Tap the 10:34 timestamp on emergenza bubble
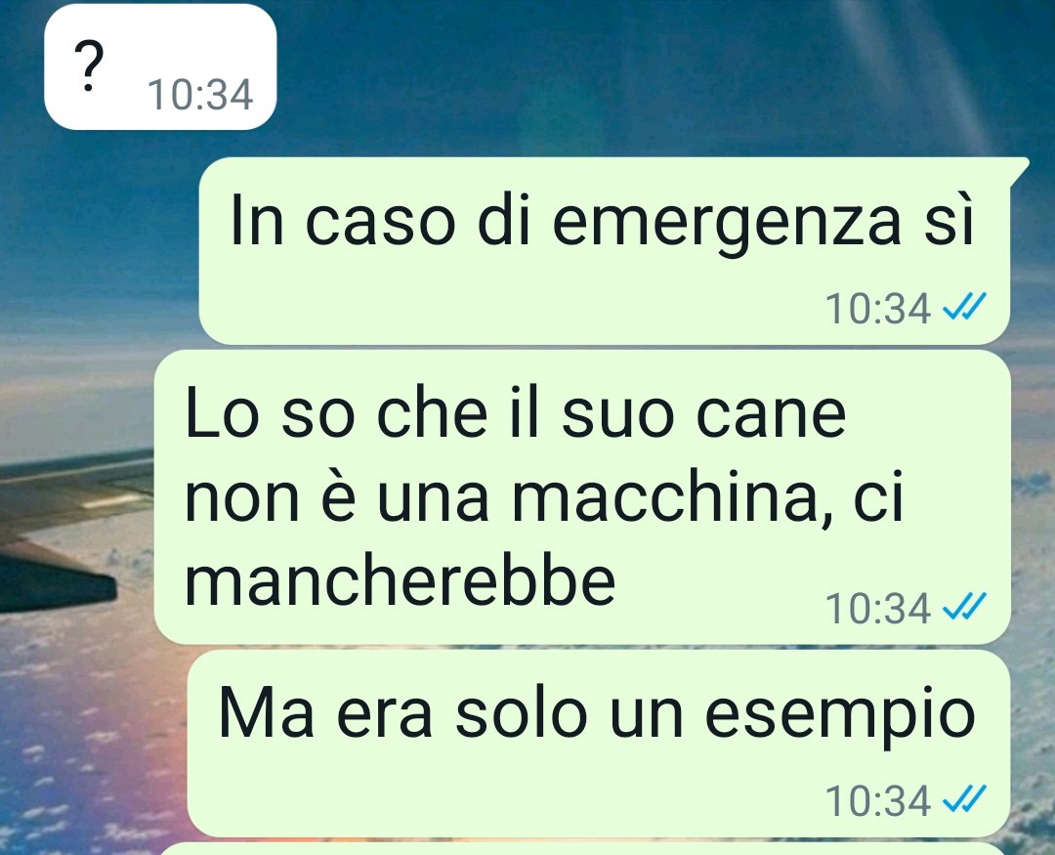This screenshot has height=855, width=1055. (878, 309)
